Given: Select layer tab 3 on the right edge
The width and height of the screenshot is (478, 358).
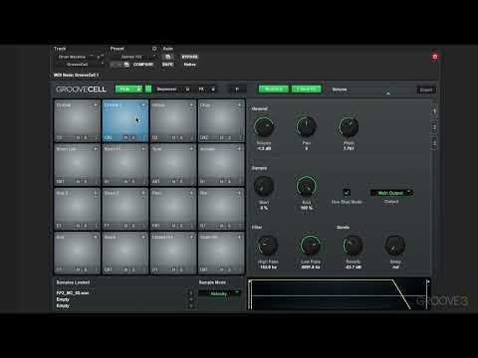Looking at the screenshot, I should tap(434, 143).
